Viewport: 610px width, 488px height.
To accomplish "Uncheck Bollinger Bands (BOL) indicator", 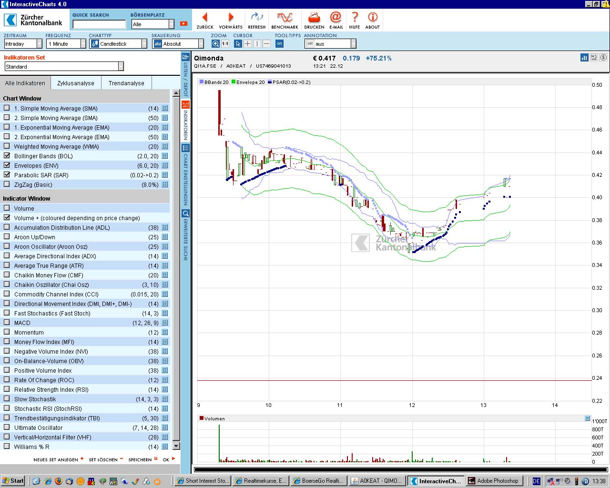I will coord(7,156).
